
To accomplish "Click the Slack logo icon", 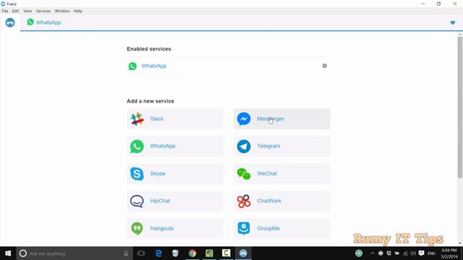I will click(137, 118).
